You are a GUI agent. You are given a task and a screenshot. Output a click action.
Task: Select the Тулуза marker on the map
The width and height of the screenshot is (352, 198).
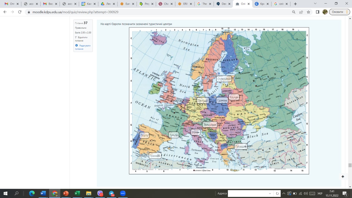tap(174, 135)
